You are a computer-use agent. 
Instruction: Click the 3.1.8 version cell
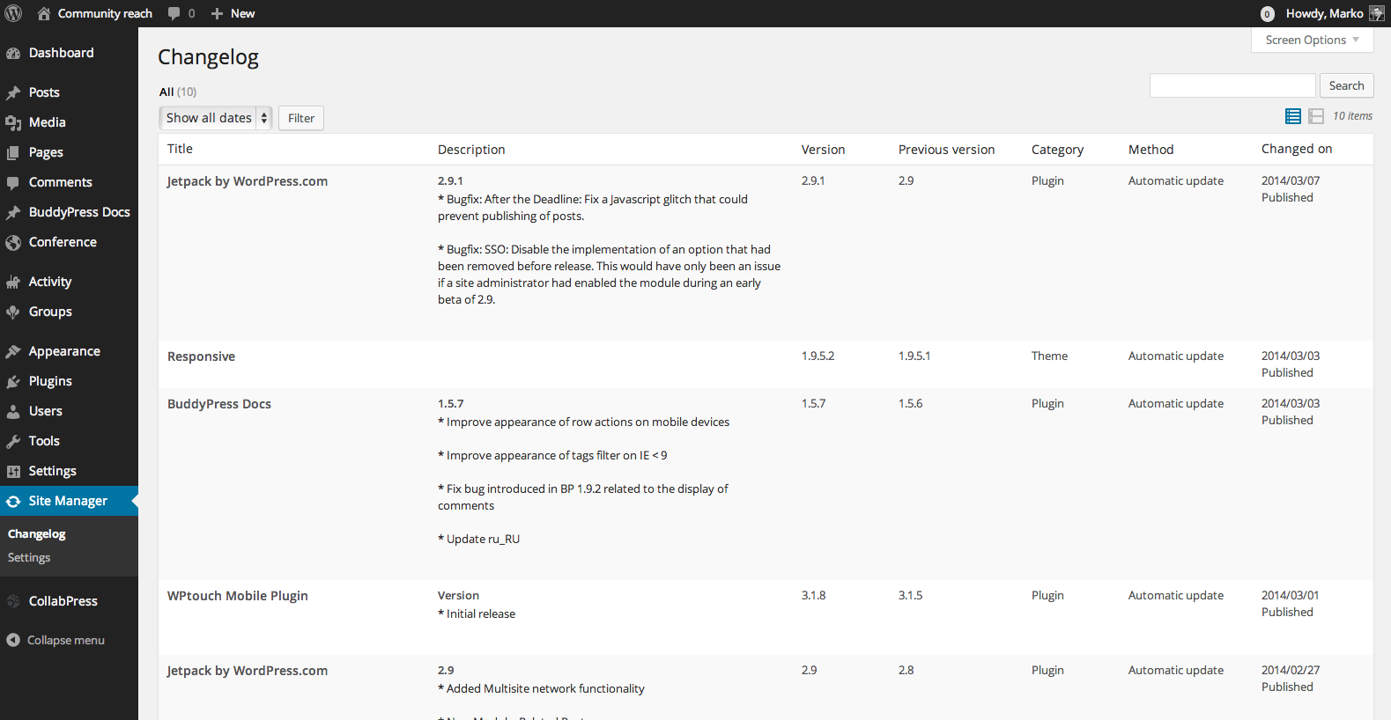pyautogui.click(x=813, y=595)
